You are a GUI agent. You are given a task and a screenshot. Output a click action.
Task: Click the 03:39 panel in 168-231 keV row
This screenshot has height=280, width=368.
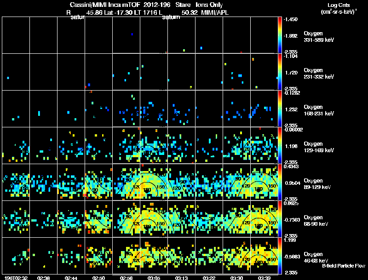pos(264,109)
